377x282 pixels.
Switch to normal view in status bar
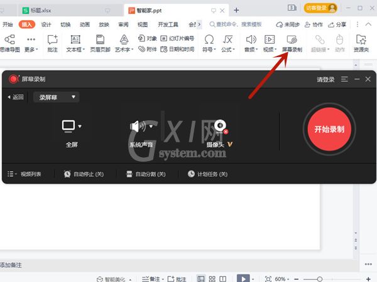201,279
